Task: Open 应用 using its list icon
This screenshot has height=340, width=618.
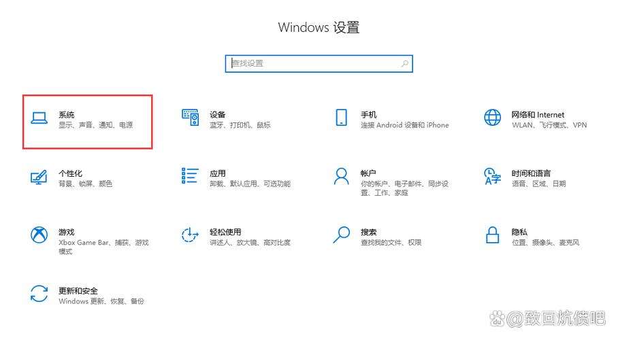Action: [x=190, y=175]
